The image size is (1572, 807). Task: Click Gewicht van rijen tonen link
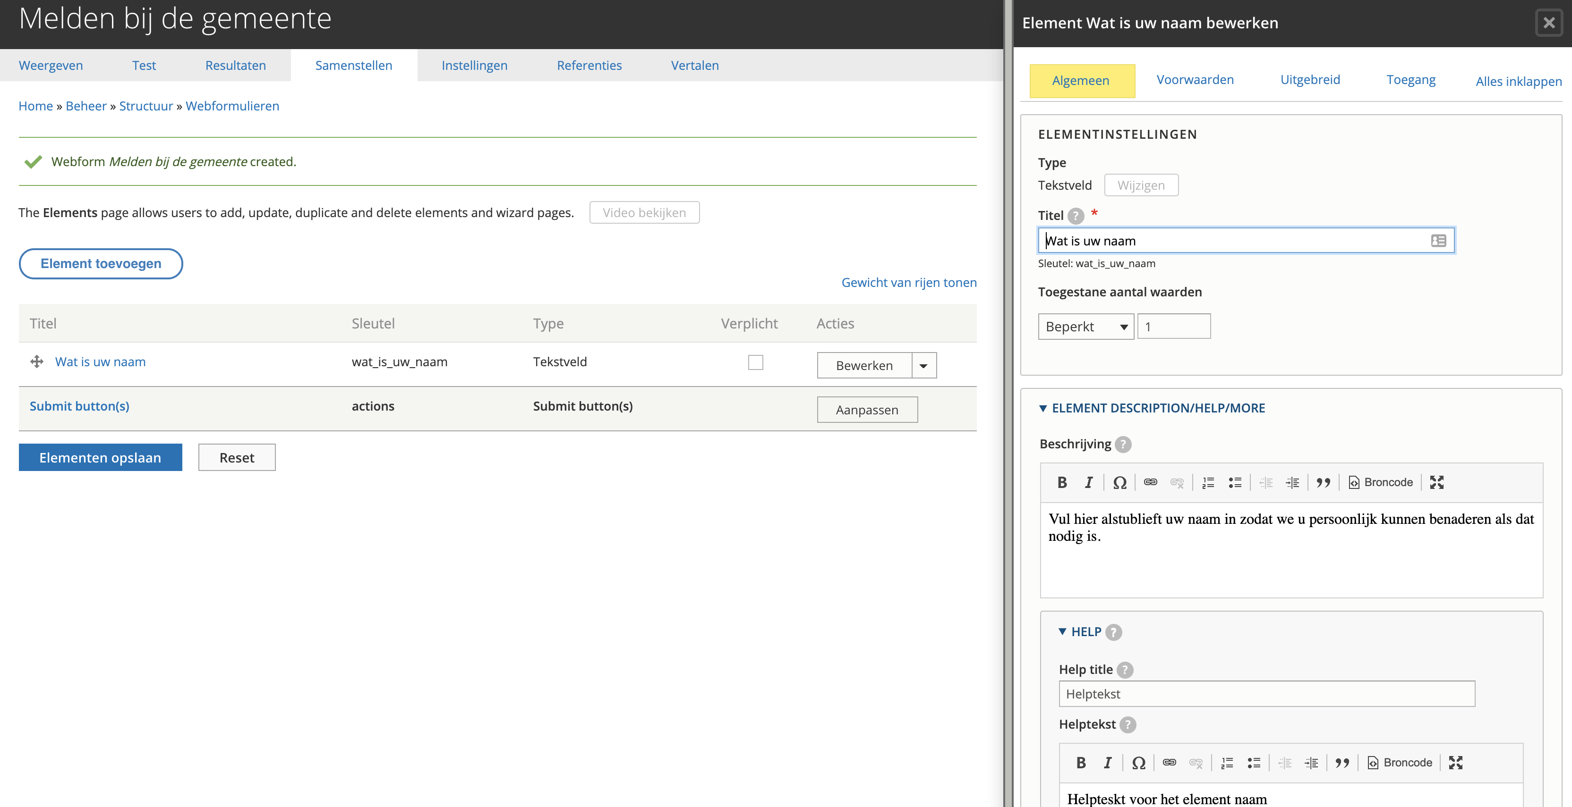pos(909,282)
